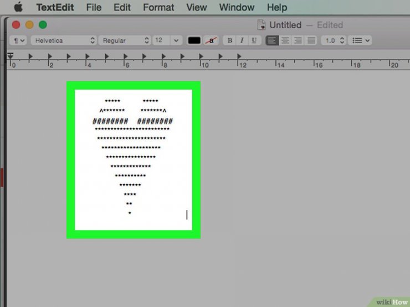Click the row of hash symbols in document

[132, 121]
